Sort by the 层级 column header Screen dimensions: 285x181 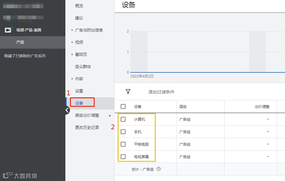[183, 106]
